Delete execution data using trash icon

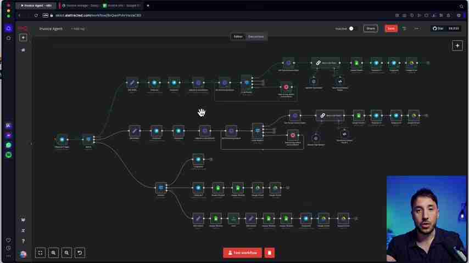coord(269,253)
